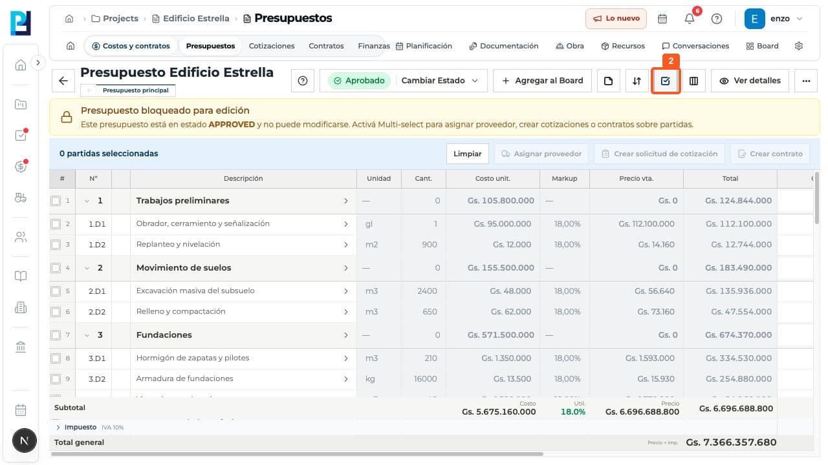This screenshot has height=465, width=828.
Task: Select the checkbox for Replanteo y nivelación
Action: pos(56,245)
